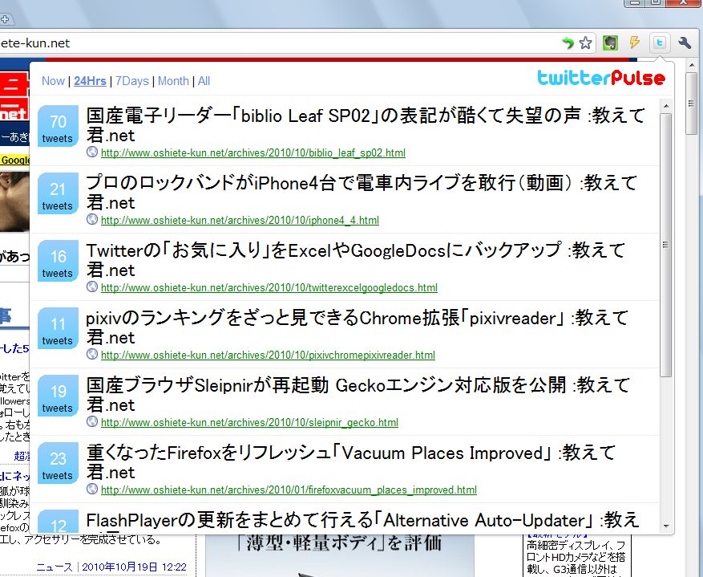Click the 16 tweets count badge

pyautogui.click(x=58, y=261)
